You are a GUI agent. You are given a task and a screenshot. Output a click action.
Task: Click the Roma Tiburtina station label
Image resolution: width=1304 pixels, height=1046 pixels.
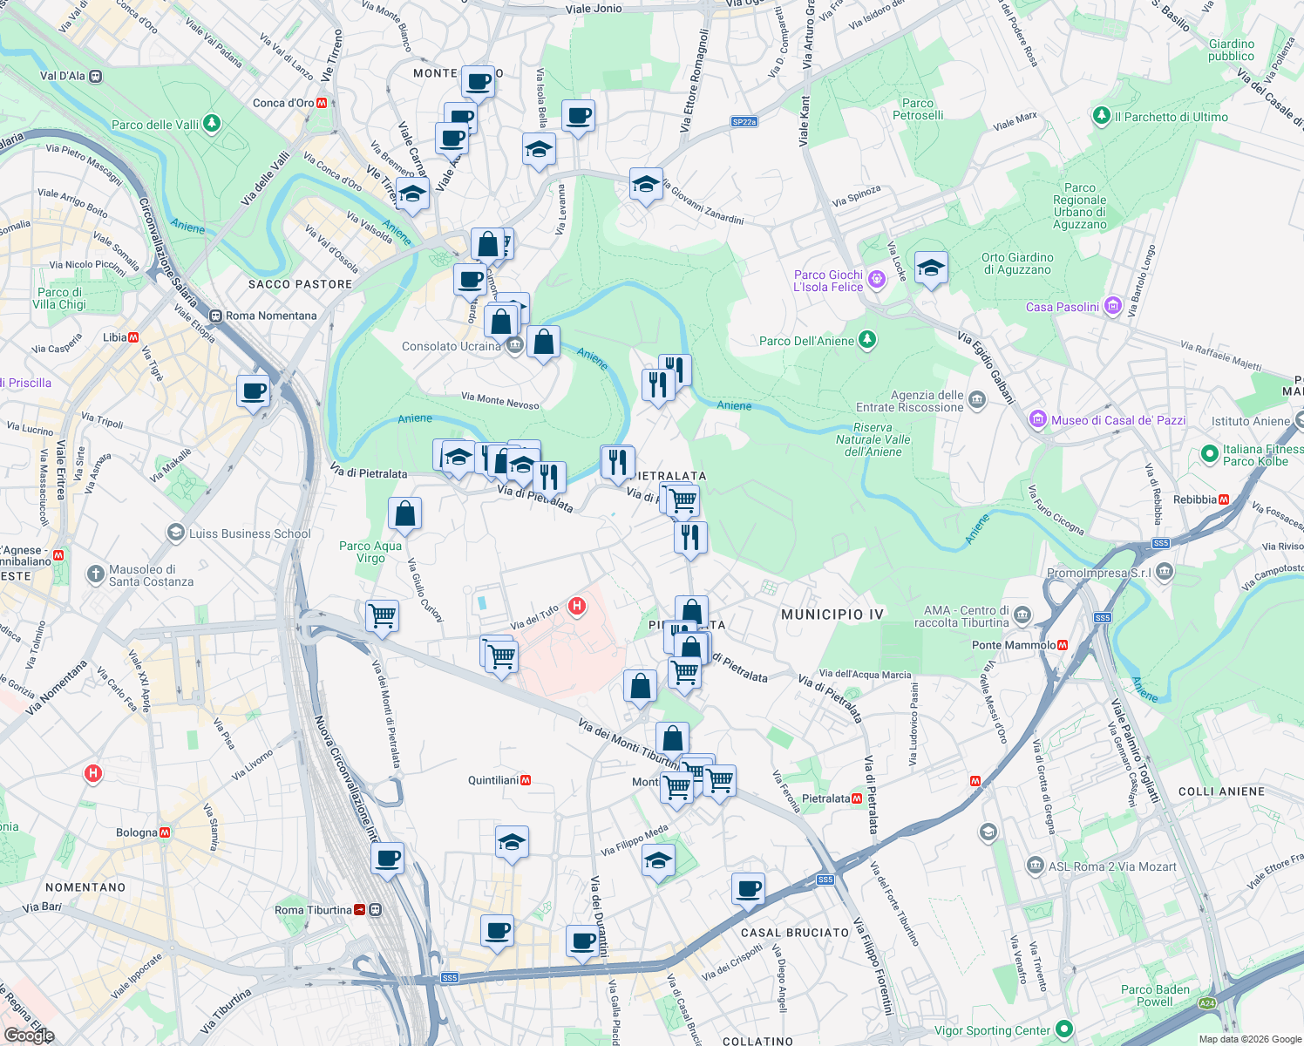click(313, 910)
